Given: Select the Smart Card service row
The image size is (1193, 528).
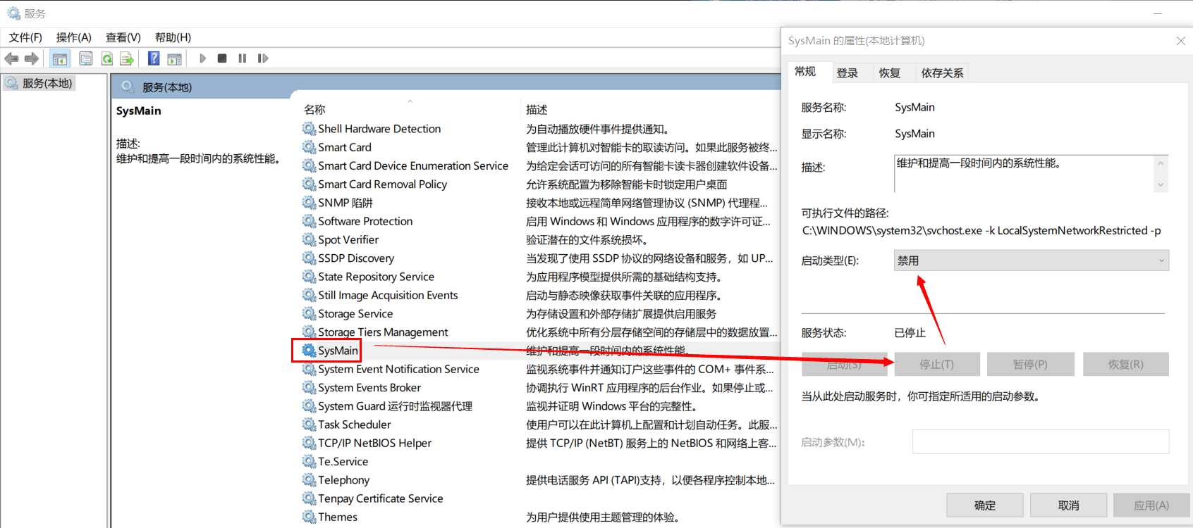Looking at the screenshot, I should [x=541, y=147].
